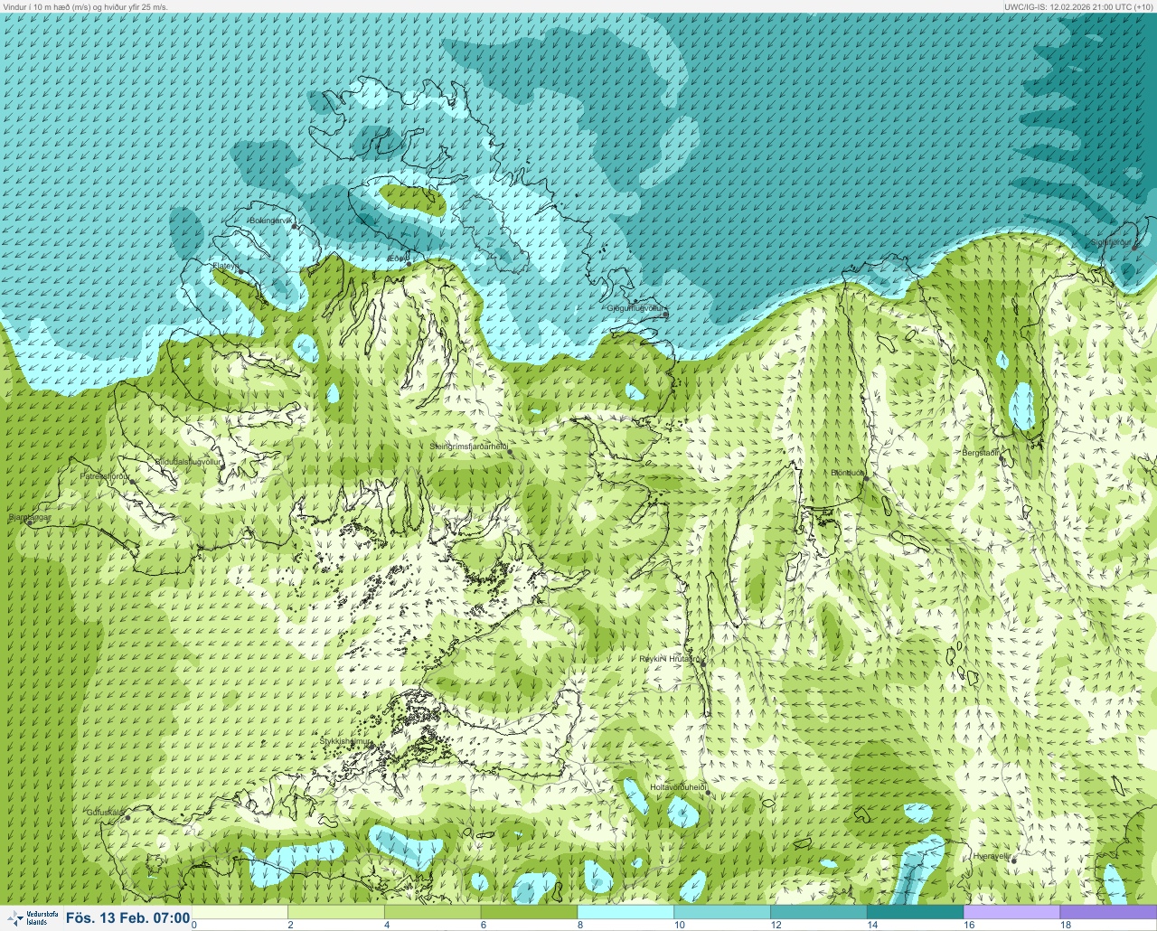Viewport: 1157px width, 931px height.
Task: Click the Blönduós station label
Action: pos(847,473)
